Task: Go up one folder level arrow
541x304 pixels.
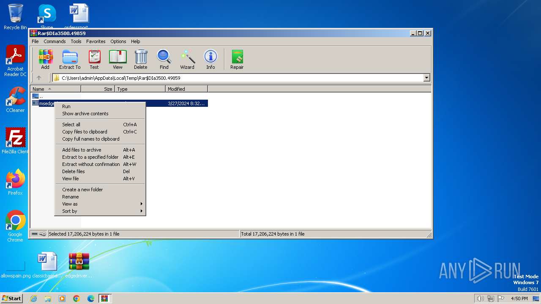Action: click(39, 78)
